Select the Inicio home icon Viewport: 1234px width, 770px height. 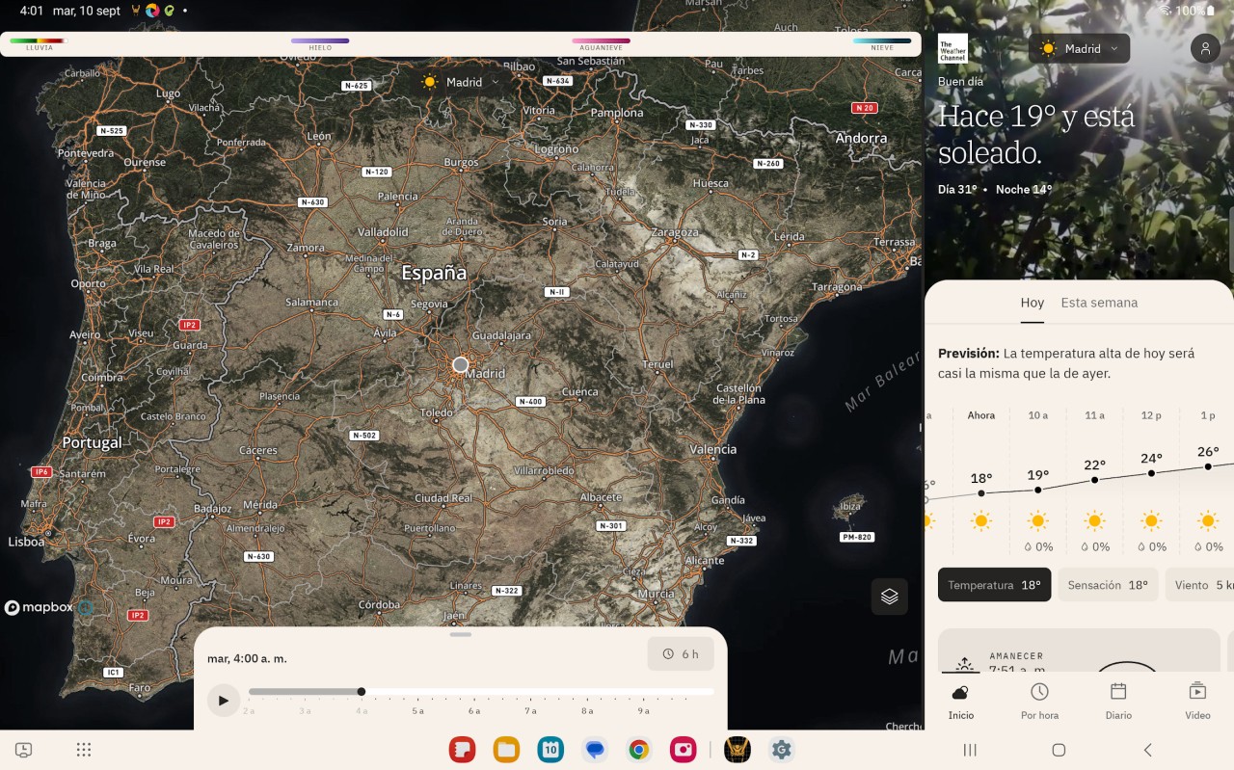point(960,701)
